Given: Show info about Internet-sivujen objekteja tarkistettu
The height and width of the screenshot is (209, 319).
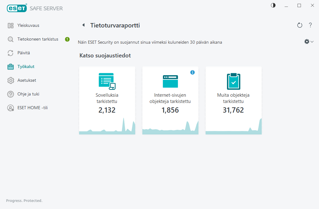Looking at the screenshot, I should [x=193, y=72].
